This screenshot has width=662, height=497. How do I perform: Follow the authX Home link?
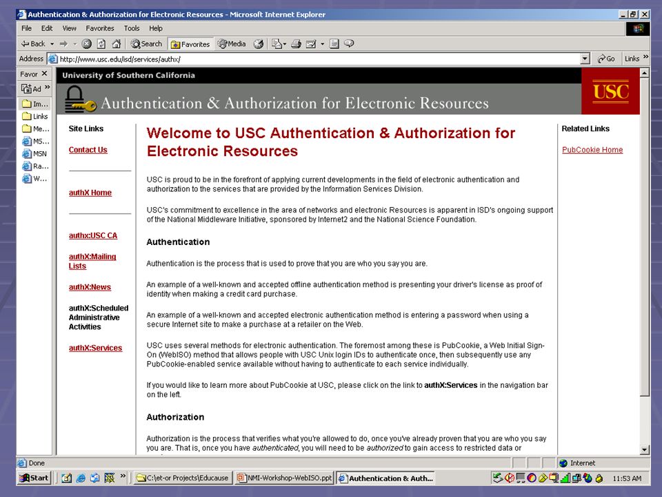point(90,193)
